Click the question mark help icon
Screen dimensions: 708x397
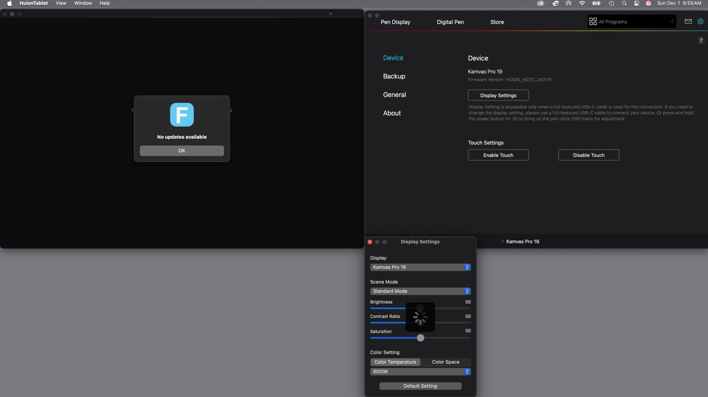[701, 40]
